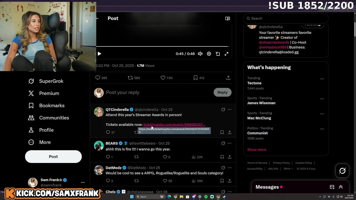356x200 pixels.
Task: Seek on the video progress bar
Action: [162, 46]
